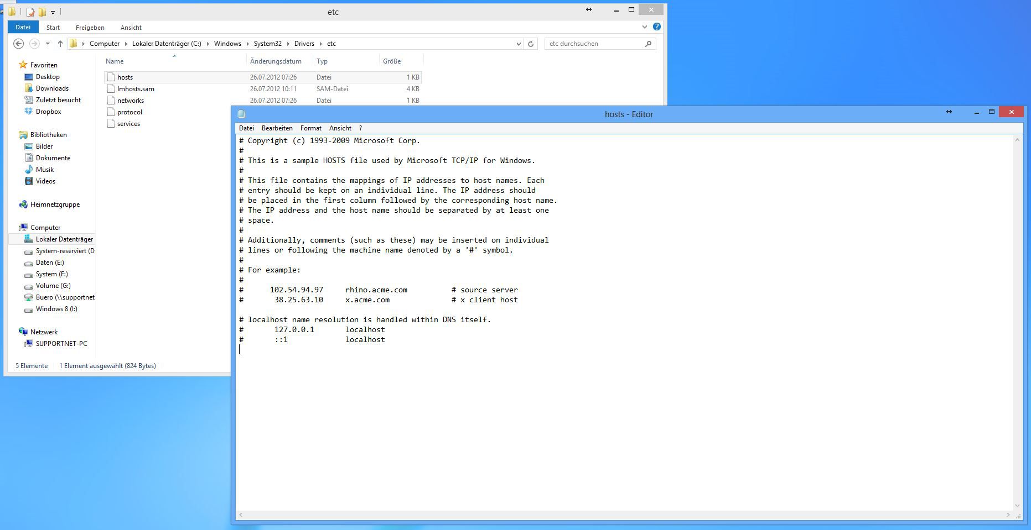Click Bibliotheken in the navigation pane
The image size is (1031, 530).
point(48,135)
